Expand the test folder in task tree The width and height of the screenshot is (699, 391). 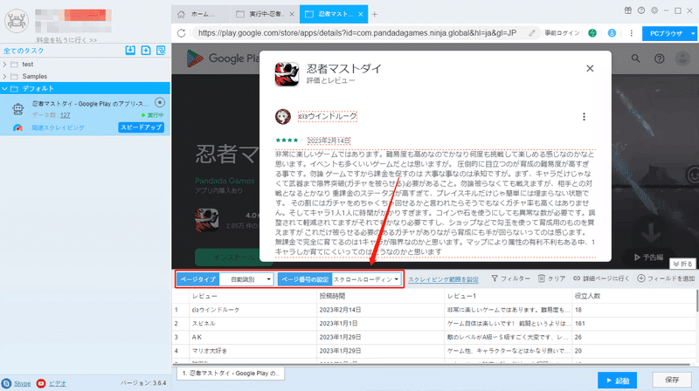coord(5,64)
